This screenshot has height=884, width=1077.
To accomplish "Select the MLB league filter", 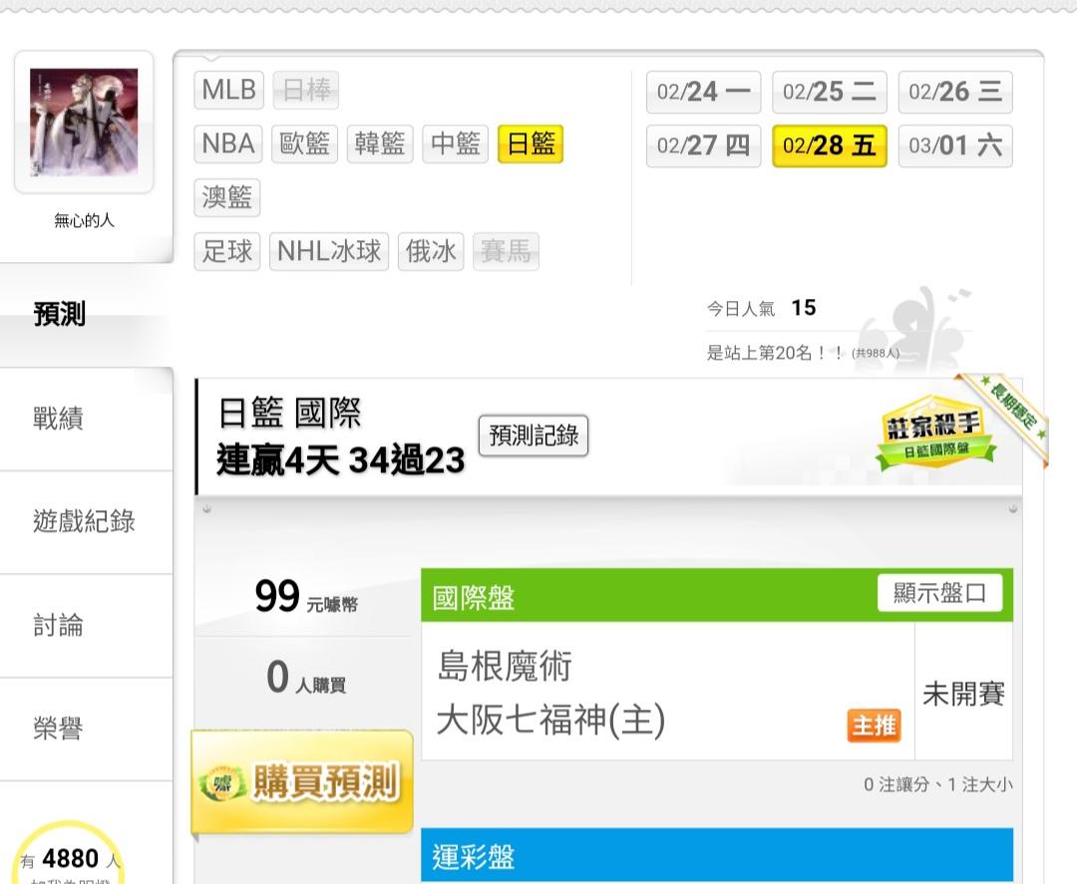I will tap(228, 90).
